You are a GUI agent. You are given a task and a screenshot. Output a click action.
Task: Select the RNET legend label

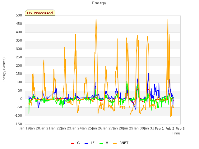click(x=124, y=143)
